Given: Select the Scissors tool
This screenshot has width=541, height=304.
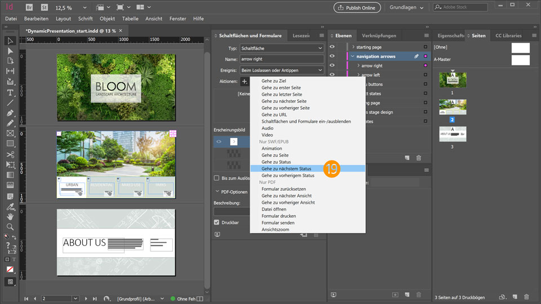Looking at the screenshot, I should point(10,154).
